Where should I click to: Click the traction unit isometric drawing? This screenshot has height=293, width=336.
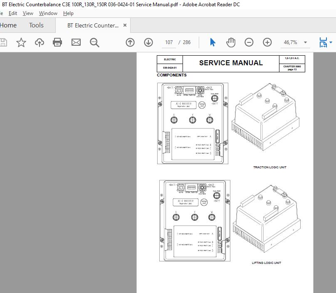265,117
